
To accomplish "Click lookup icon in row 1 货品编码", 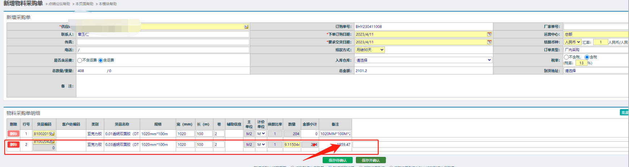I will (x=52, y=134).
